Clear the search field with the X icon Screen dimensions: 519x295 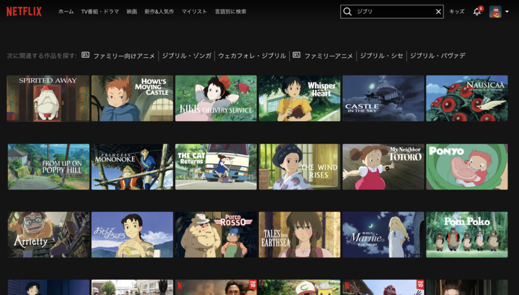point(438,12)
